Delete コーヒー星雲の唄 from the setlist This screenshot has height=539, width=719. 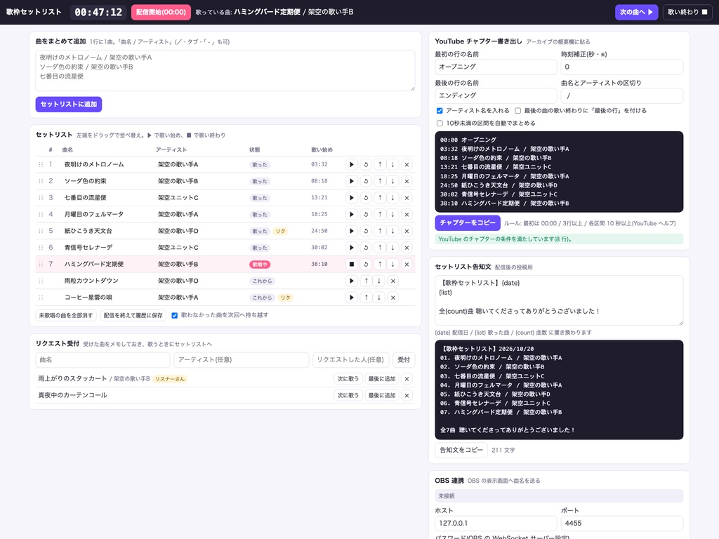tap(393, 298)
